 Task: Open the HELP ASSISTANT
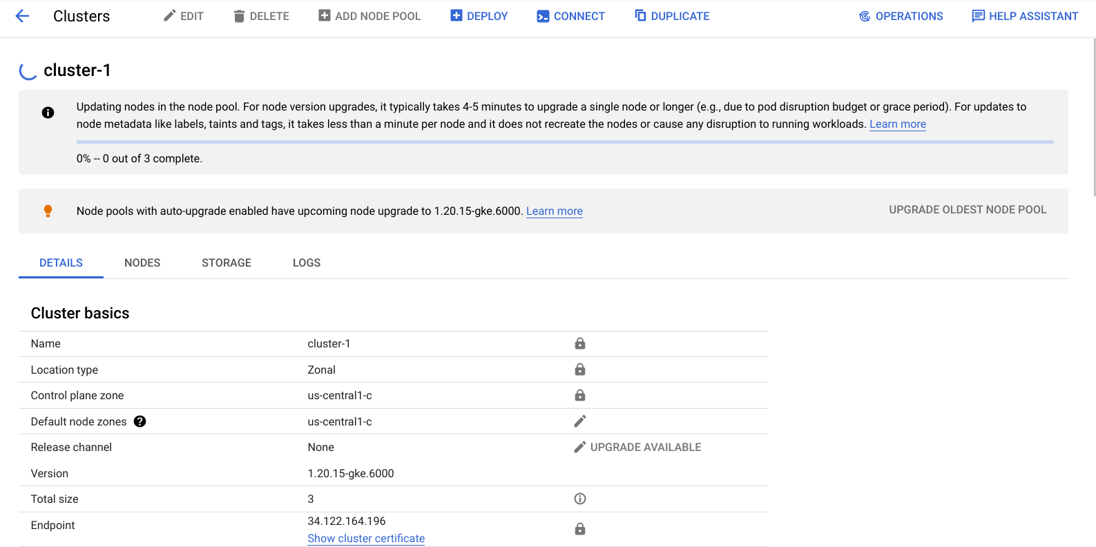pyautogui.click(x=1025, y=16)
